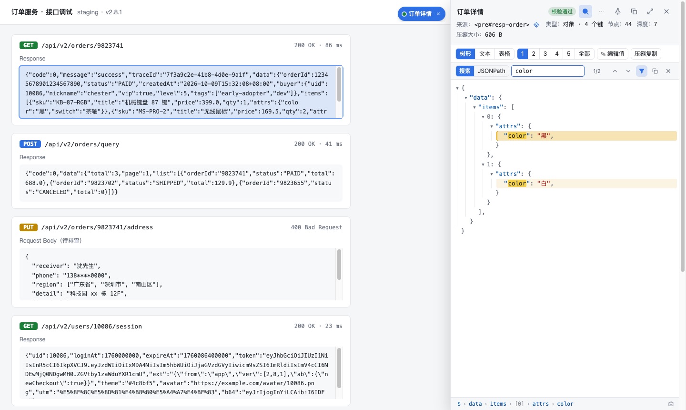This screenshot has width=686, height=410.
Task: Switch to the 树形 view
Action: [465, 54]
